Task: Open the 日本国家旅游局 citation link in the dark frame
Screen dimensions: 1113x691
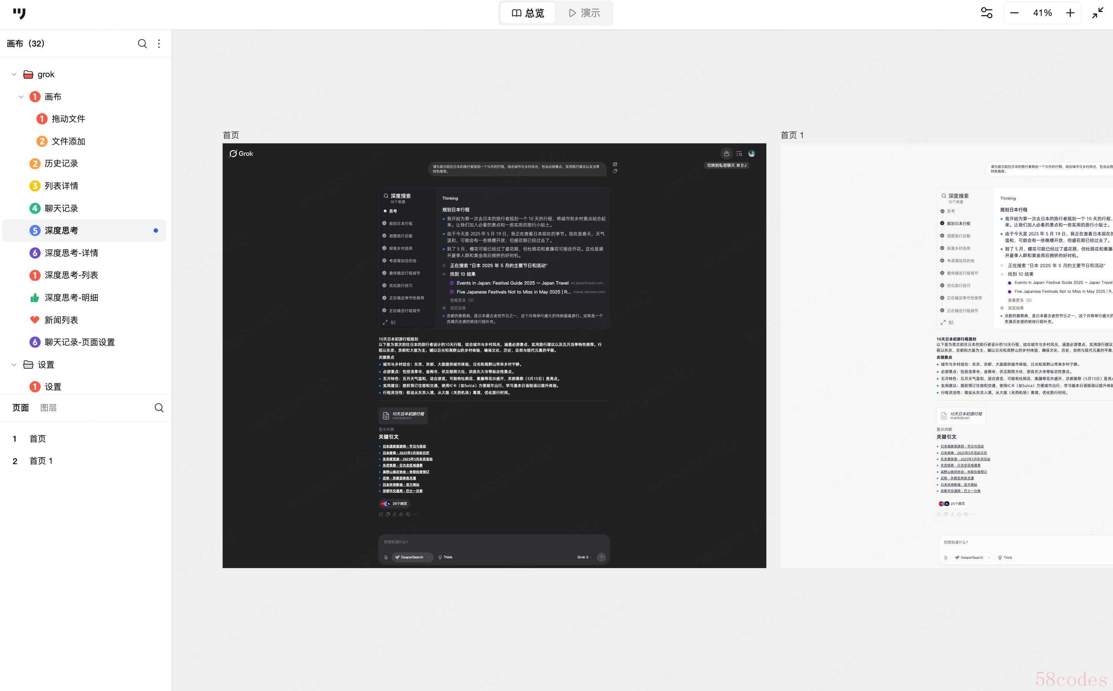Action: coord(404,446)
